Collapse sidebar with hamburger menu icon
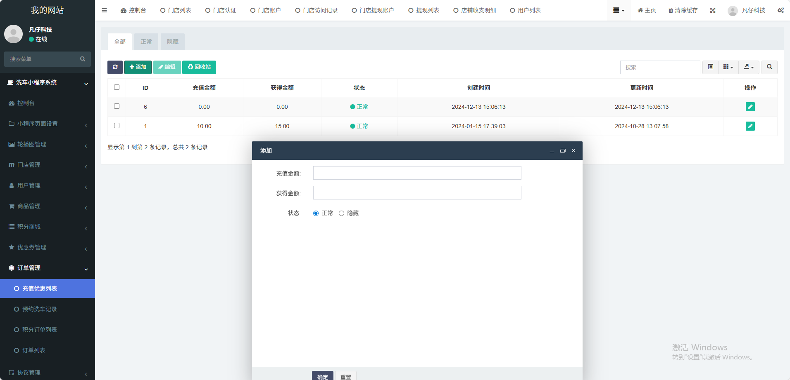790x380 pixels. point(104,10)
